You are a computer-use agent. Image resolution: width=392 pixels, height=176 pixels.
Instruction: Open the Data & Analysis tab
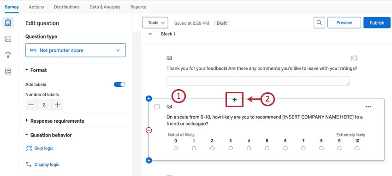point(105,7)
